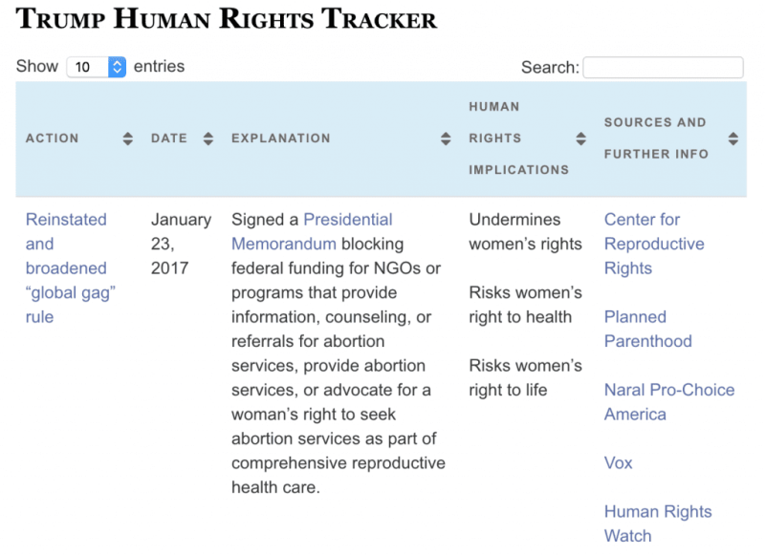
Task: Click the blue stepper arrows on Show entries
Action: click(117, 67)
